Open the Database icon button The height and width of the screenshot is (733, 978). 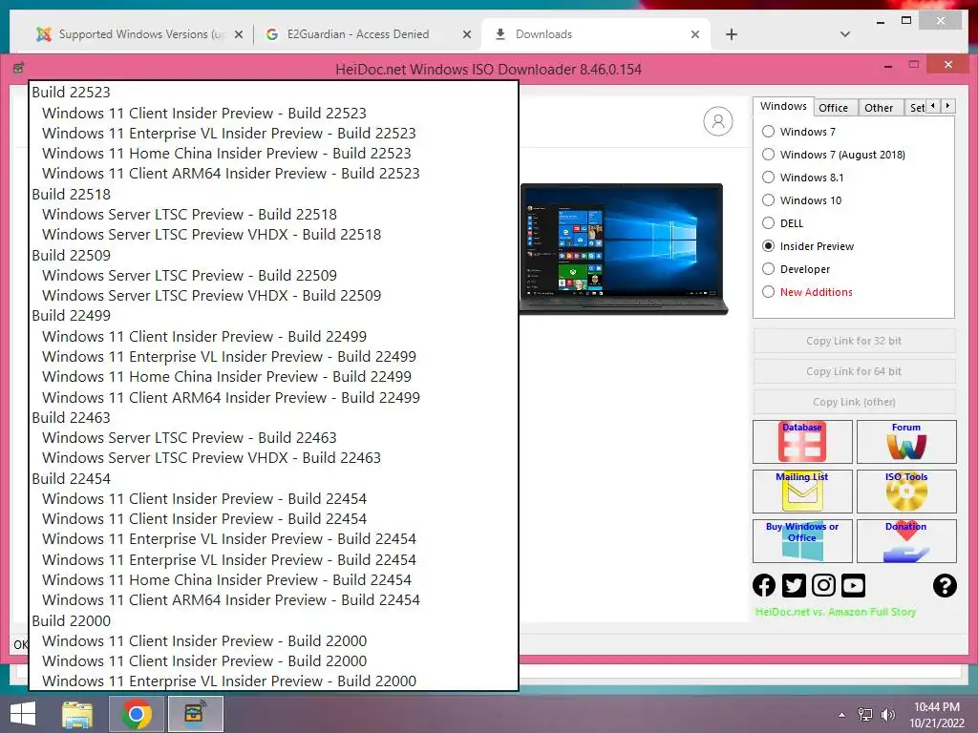click(x=802, y=441)
